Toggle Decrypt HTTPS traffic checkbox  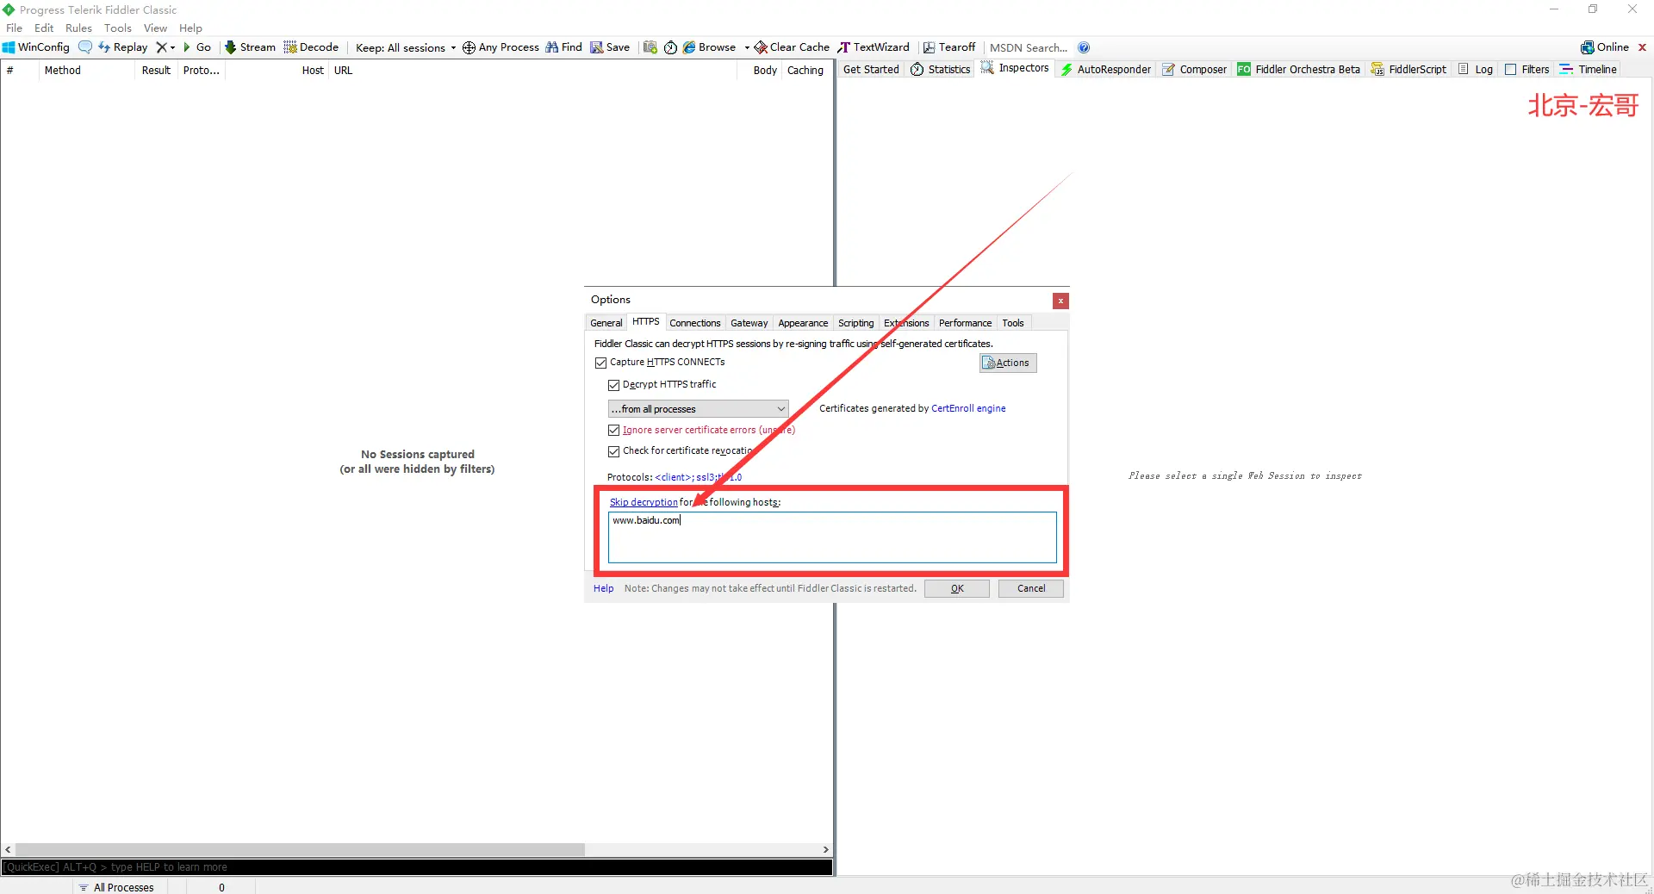[613, 385]
